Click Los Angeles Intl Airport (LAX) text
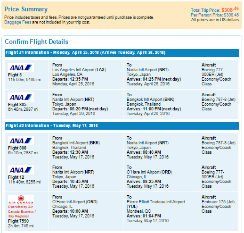The image size is (244, 233). click(x=79, y=70)
